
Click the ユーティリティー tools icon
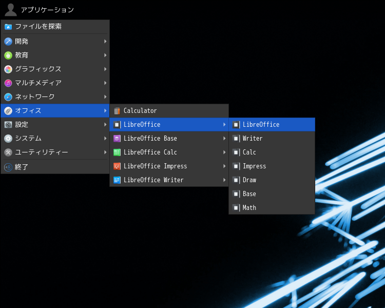8,152
